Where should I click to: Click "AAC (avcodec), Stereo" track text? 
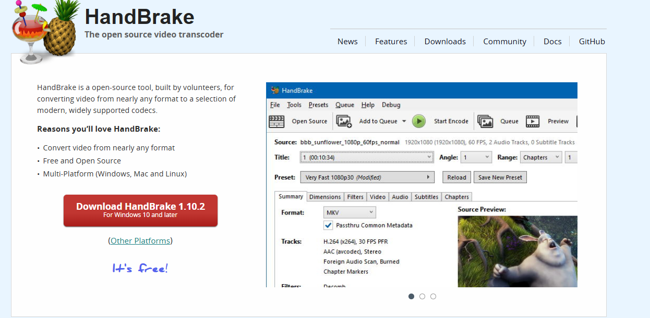pyautogui.click(x=352, y=252)
